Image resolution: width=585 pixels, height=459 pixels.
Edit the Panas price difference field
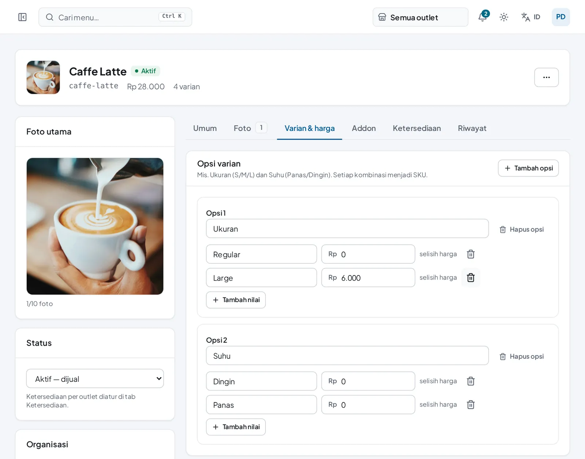click(x=368, y=405)
